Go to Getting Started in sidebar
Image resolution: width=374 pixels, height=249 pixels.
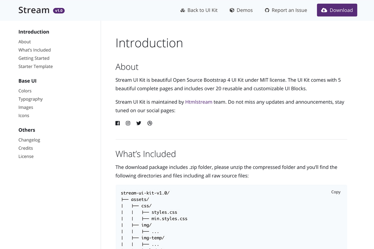click(34, 58)
